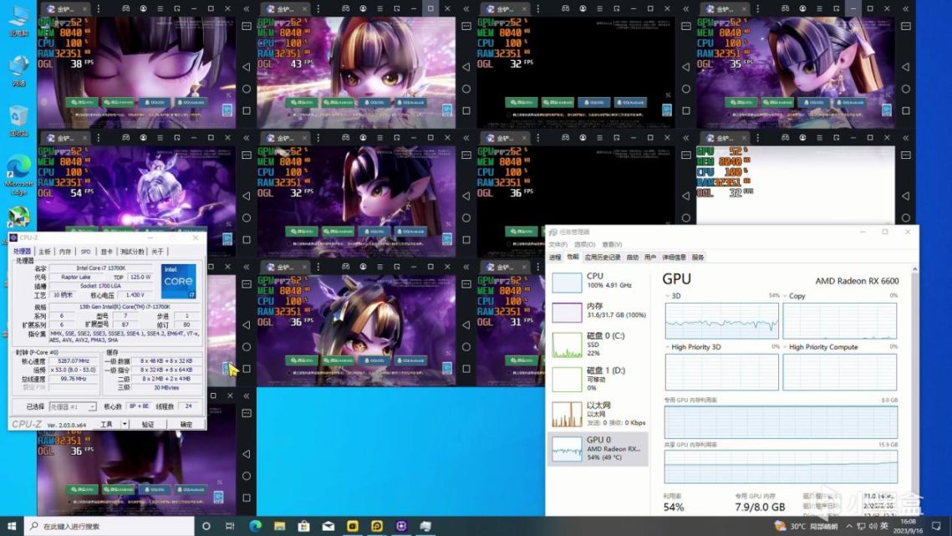952x536 pixels.
Task: Tap Android home circle beside 54 FPS window
Action: click(247, 217)
